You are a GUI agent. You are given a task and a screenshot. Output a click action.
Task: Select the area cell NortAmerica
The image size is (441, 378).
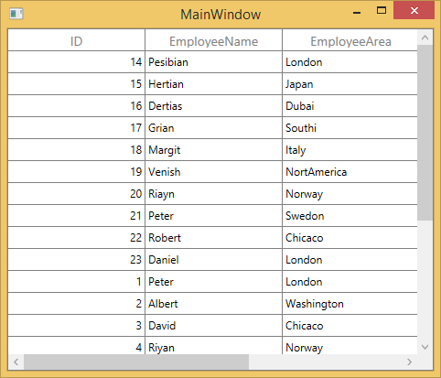click(x=350, y=172)
